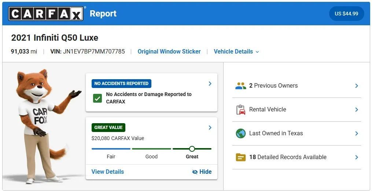Open the Original Window Sticker link

click(x=169, y=51)
